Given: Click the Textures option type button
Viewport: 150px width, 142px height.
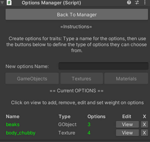Looking at the screenshot, I should (82, 78).
